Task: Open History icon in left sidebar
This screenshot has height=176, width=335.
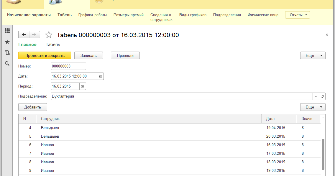Action: (7, 52)
